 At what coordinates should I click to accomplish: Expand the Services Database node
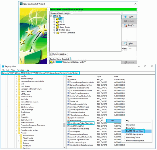[54, 33]
